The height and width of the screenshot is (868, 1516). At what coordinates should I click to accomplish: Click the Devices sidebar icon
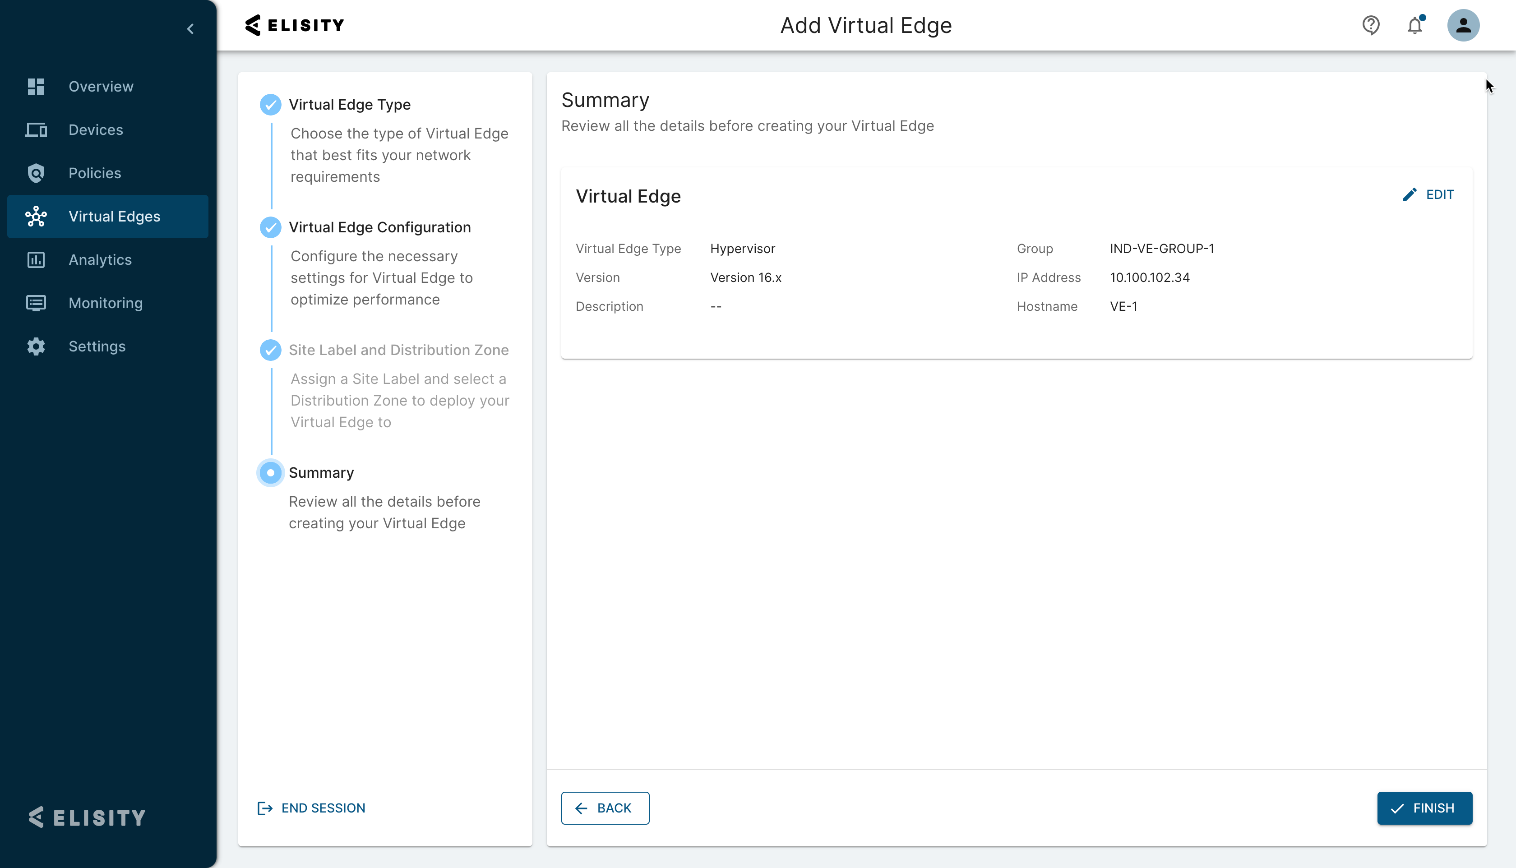pos(36,130)
